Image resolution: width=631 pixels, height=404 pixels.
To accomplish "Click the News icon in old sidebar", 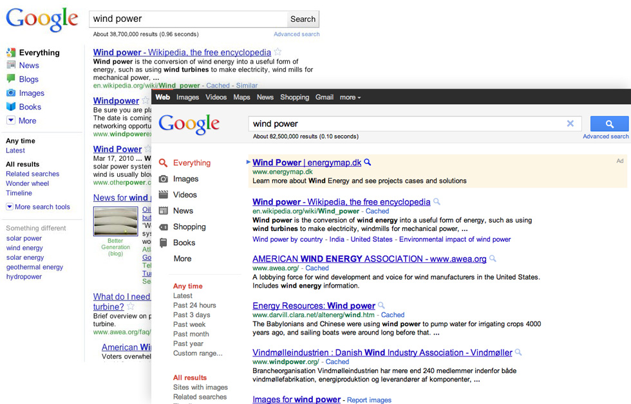I will click(11, 65).
